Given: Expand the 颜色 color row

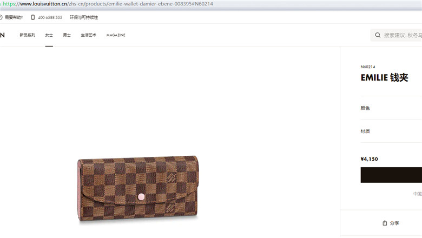Looking at the screenshot, I should coord(391,108).
